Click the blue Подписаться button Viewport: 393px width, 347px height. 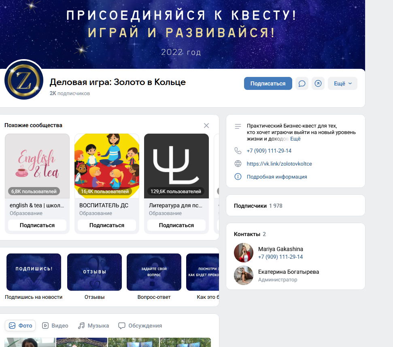[268, 83]
